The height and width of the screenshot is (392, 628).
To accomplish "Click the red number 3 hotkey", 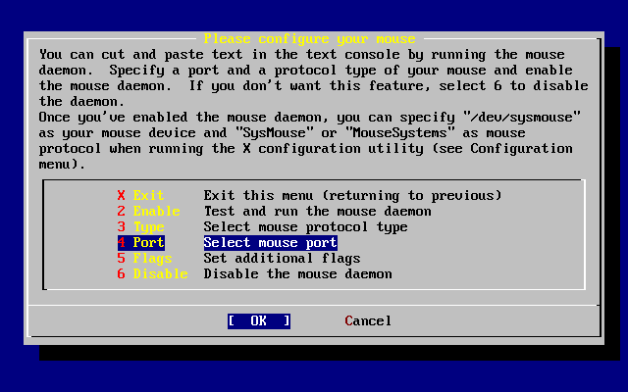I will tap(122, 226).
